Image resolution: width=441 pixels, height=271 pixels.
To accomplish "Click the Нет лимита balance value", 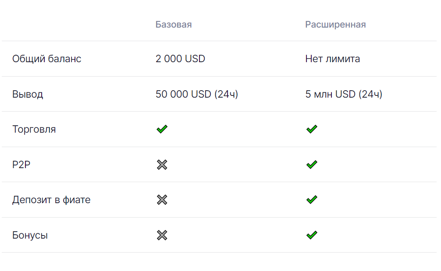I will click(333, 59).
